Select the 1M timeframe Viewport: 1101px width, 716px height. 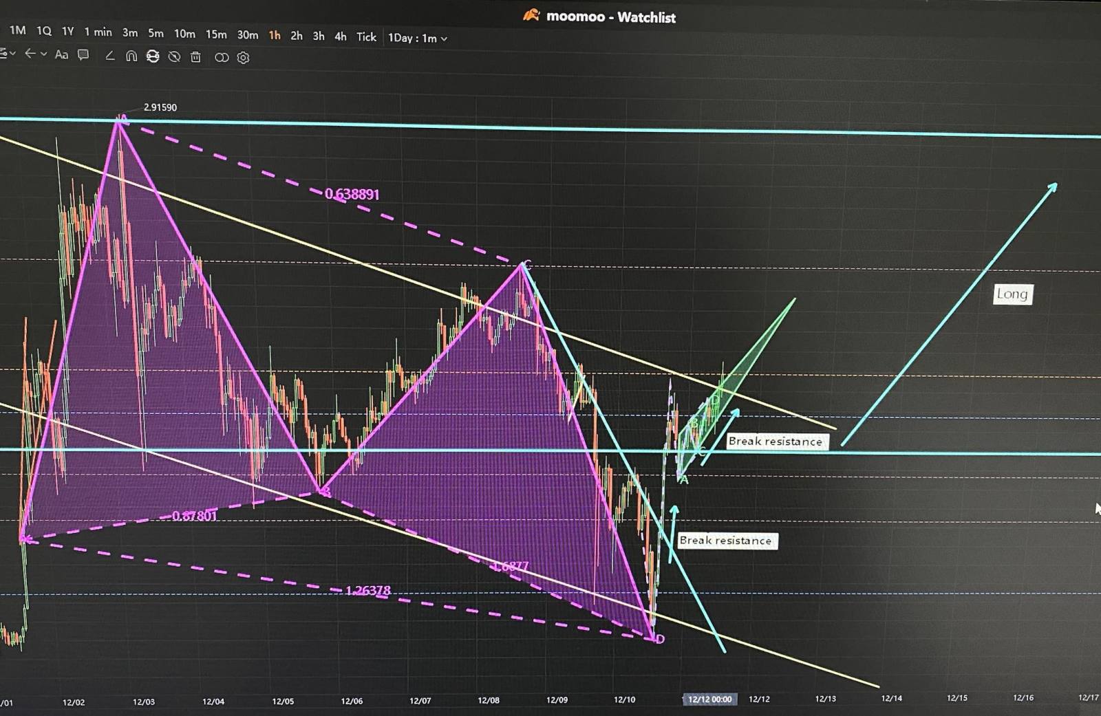(x=17, y=30)
